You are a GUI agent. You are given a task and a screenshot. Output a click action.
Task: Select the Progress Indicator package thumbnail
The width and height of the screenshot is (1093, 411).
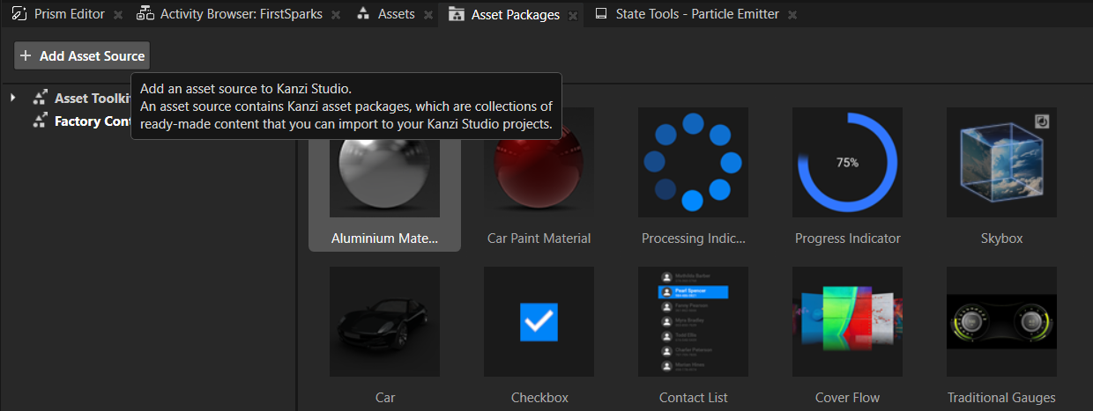point(847,163)
